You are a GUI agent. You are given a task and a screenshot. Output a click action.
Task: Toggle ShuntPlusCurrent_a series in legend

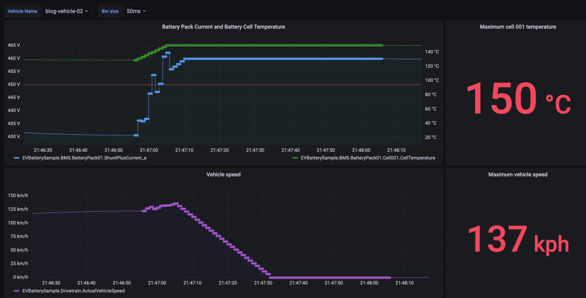coord(84,158)
